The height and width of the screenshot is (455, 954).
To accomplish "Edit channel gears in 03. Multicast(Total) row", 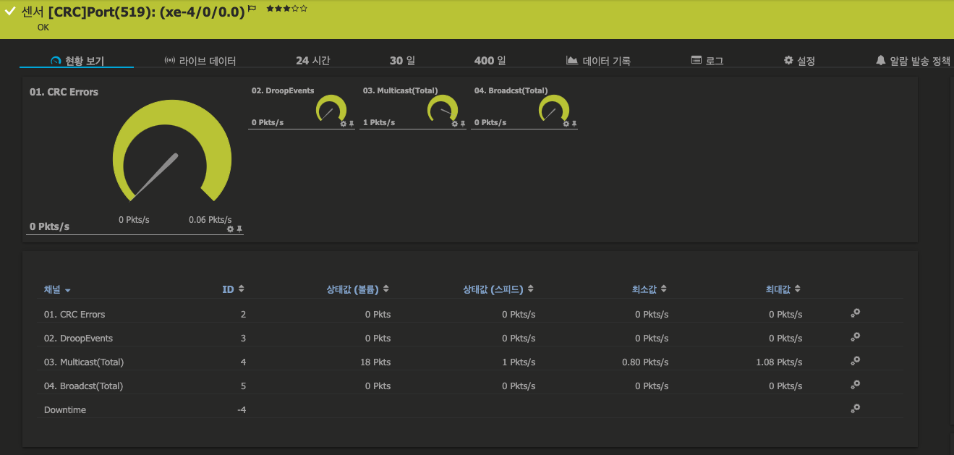I will [855, 361].
